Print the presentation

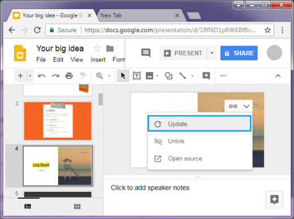pyautogui.click(x=69, y=76)
